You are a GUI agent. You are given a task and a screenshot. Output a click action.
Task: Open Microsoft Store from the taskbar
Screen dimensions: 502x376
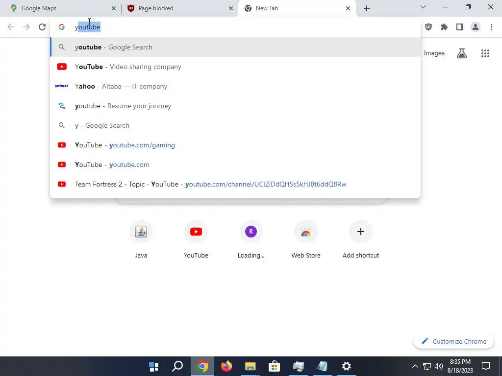coord(275,366)
